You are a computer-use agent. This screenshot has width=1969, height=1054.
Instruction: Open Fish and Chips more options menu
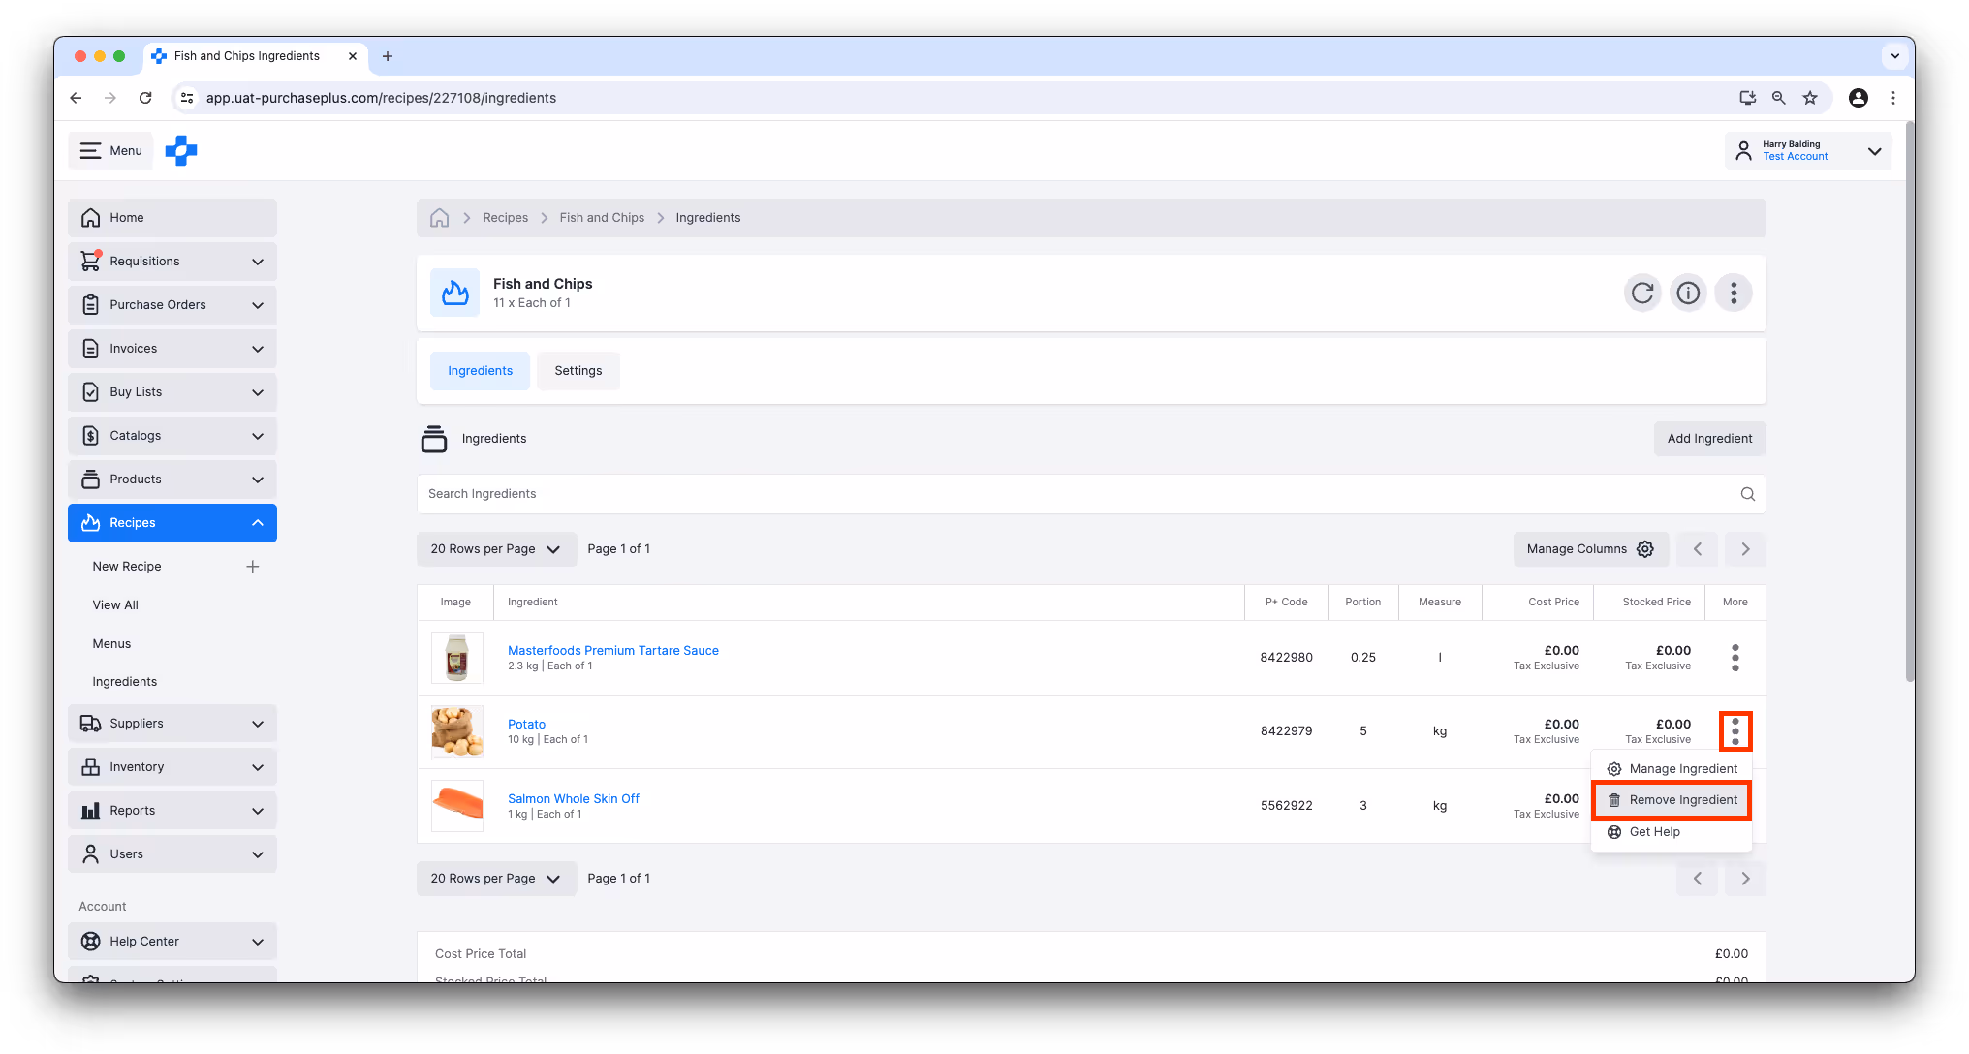[1734, 293]
